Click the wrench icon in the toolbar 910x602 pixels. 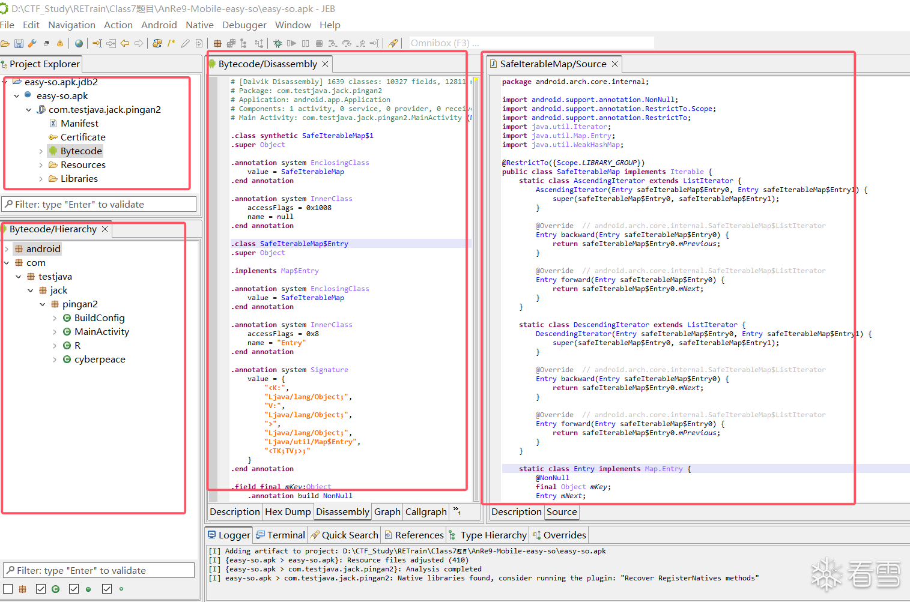32,43
